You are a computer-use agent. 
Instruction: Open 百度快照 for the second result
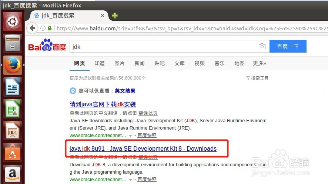pyautogui.click(x=147, y=180)
